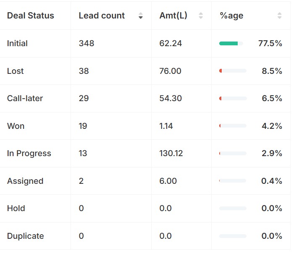Click the 348 lead count value
Screen dimensions: 299x256
pyautogui.click(x=86, y=44)
